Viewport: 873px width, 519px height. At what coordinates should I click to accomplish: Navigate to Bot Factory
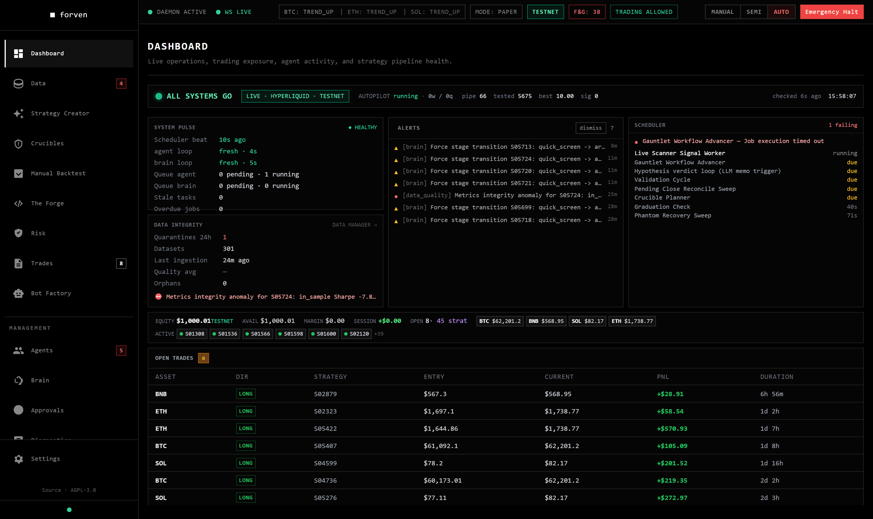[x=69, y=294]
